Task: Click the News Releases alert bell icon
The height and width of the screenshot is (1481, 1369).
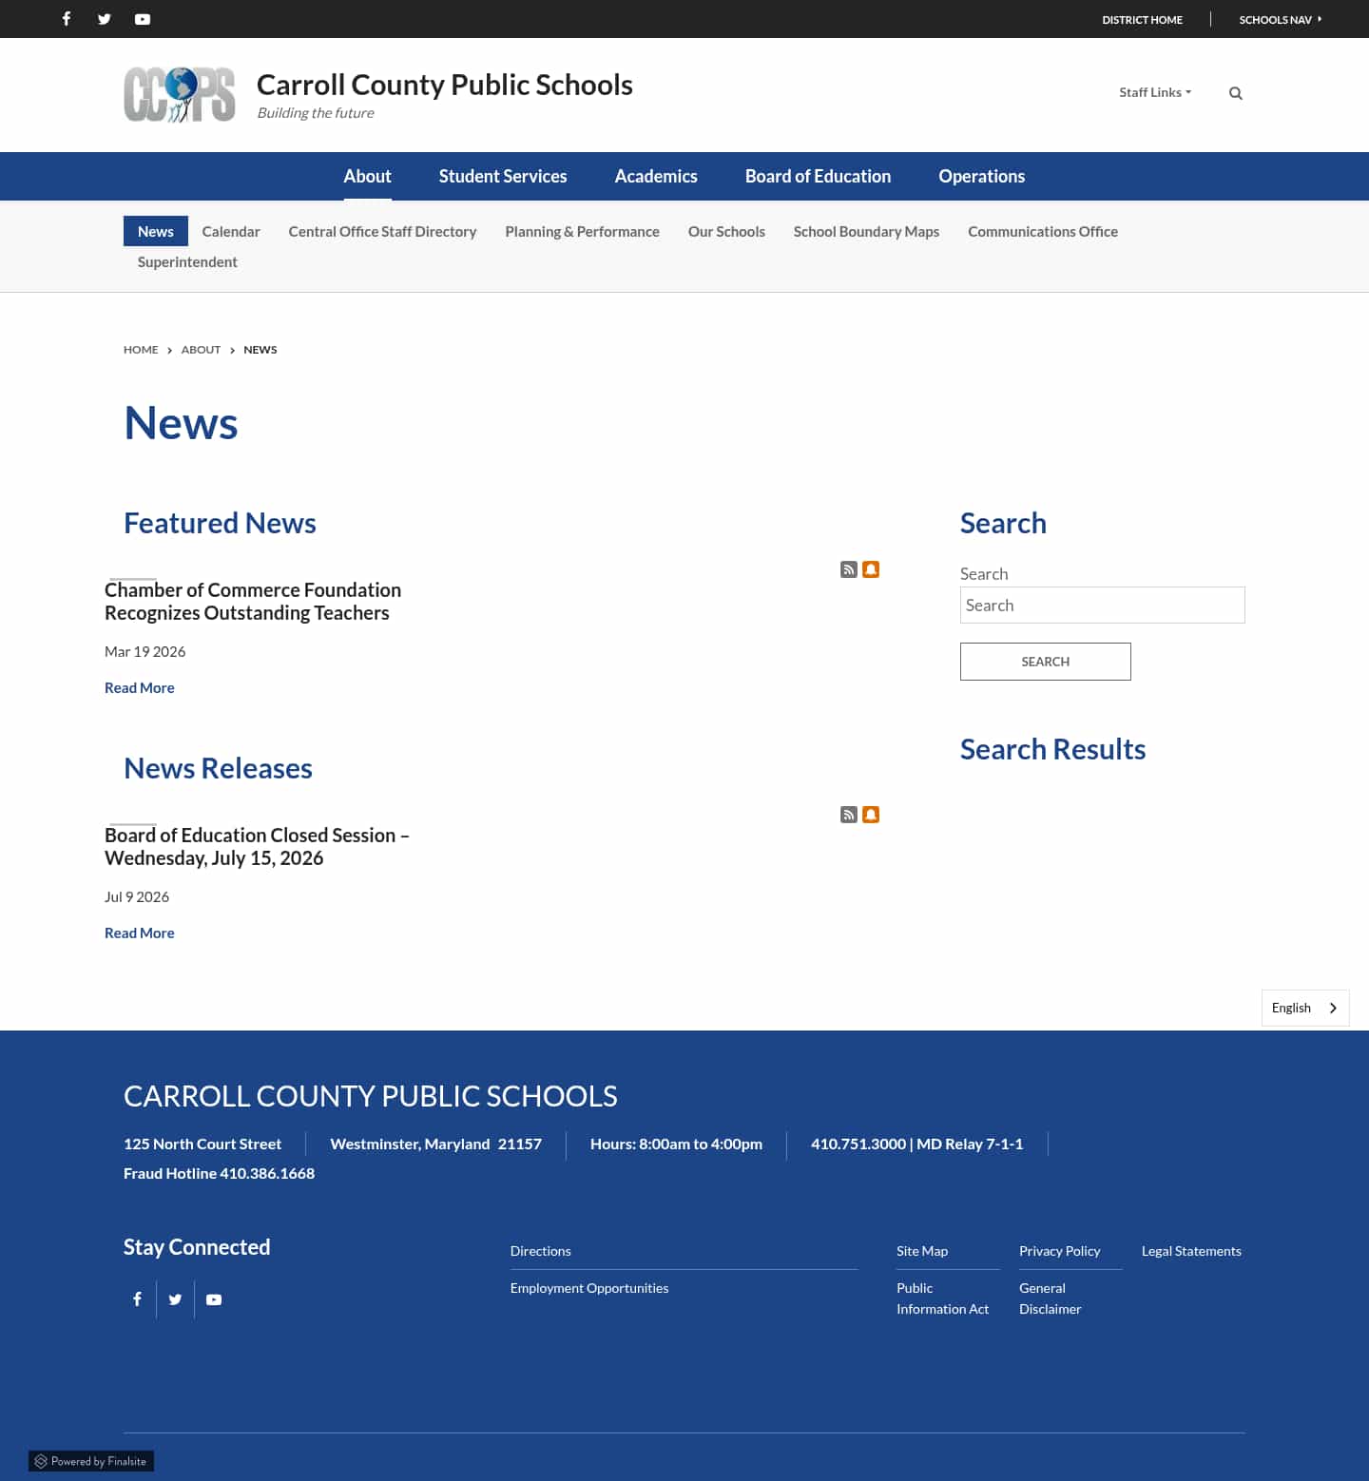Action: tap(871, 815)
